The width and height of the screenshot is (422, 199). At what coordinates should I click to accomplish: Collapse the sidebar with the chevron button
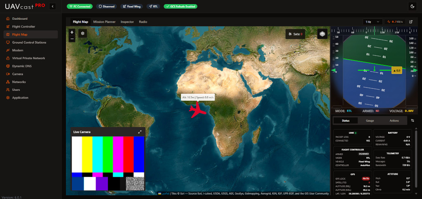click(52, 6)
